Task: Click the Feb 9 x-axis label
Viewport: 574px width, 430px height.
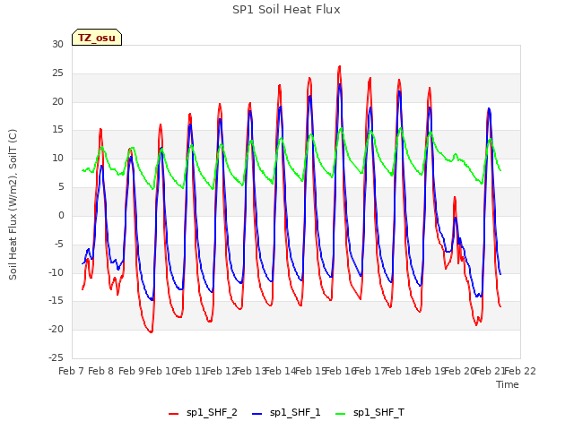Action: (x=131, y=371)
